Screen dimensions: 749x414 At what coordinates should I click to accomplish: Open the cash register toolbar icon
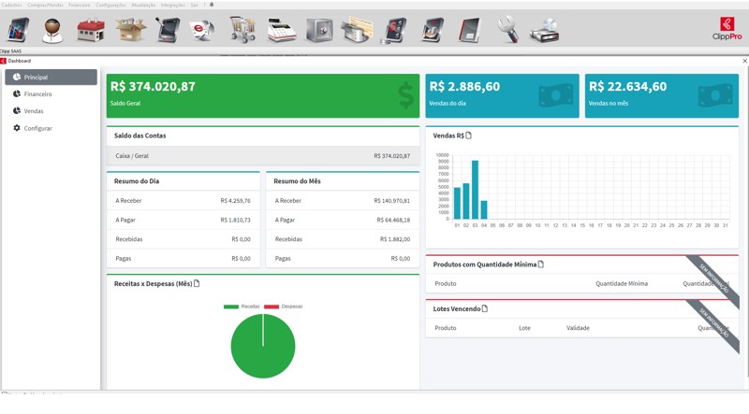coord(282,30)
